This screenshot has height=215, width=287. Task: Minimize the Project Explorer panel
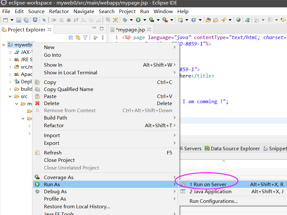tap(94, 28)
